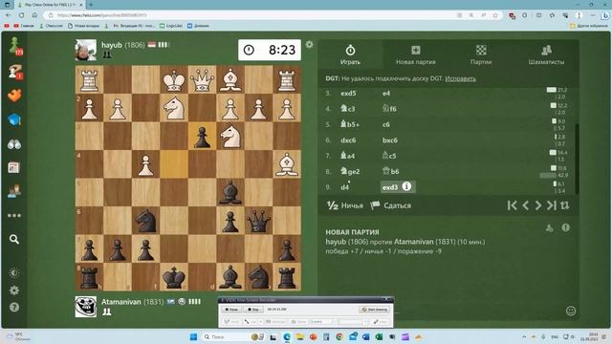
Task: Click Start drawing in the screen recorder window
Action: [x=374, y=310]
